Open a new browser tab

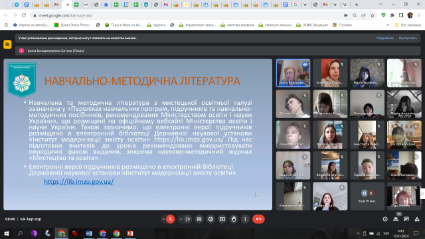click(357, 5)
